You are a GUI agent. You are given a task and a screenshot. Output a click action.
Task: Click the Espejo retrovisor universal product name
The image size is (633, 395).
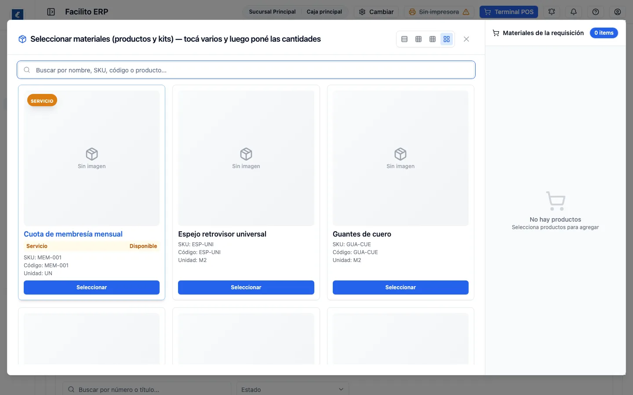point(222,234)
